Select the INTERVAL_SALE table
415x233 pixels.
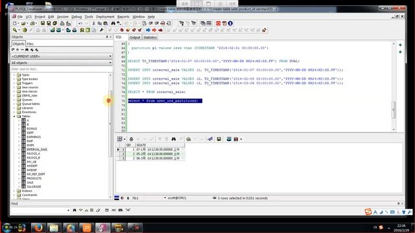coord(37,150)
